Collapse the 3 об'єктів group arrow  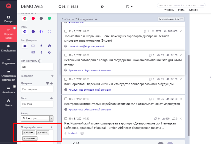[x=96, y=19]
